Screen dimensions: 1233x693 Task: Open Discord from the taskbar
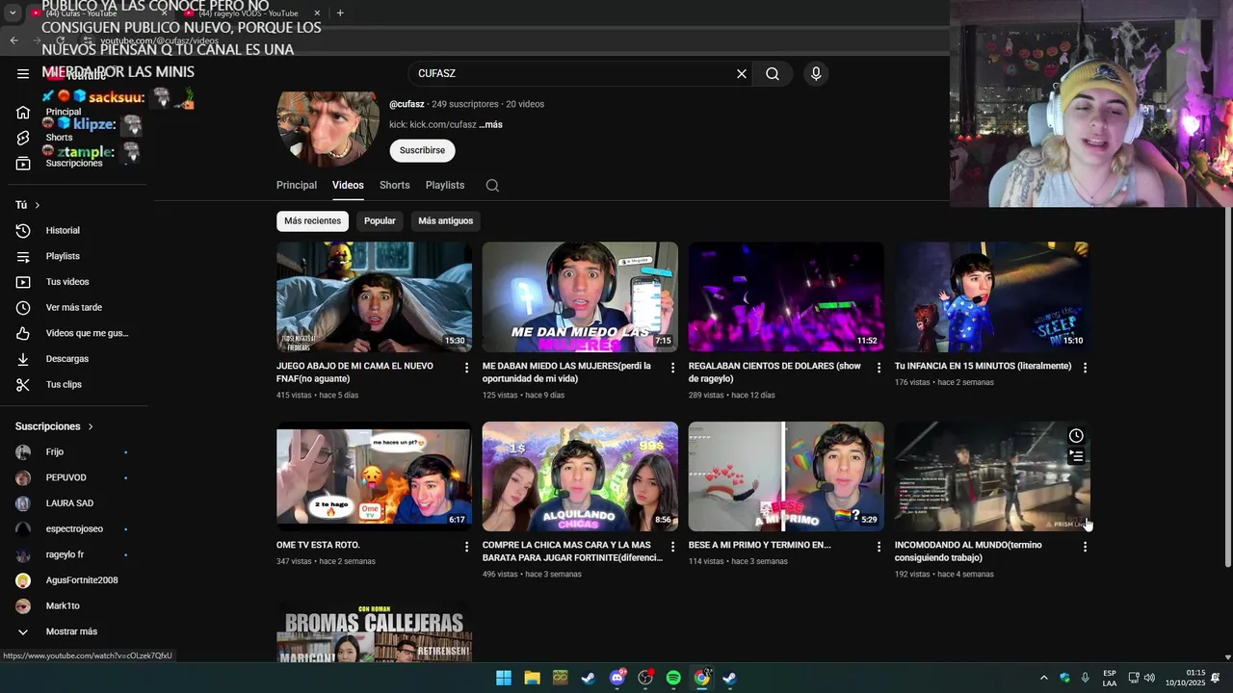(617, 678)
